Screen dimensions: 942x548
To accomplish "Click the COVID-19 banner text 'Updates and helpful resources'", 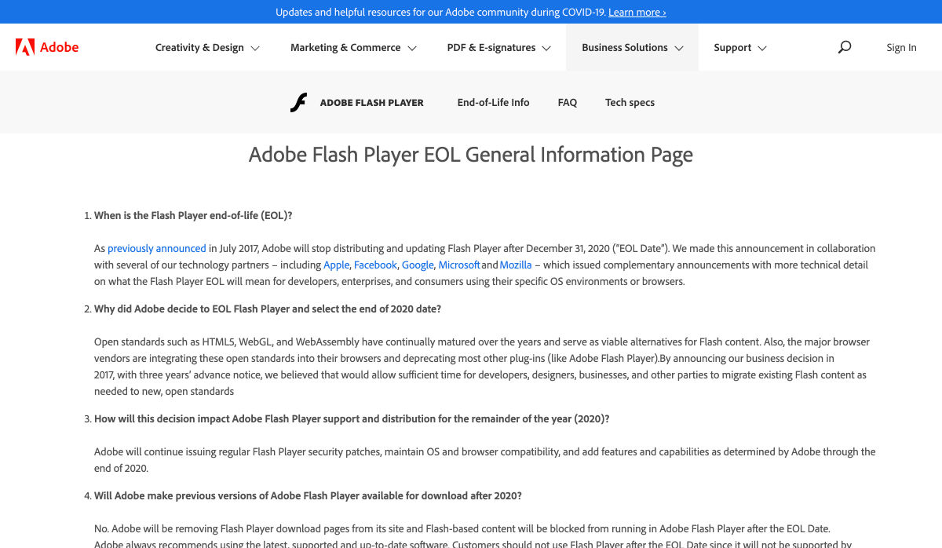I will [x=440, y=12].
